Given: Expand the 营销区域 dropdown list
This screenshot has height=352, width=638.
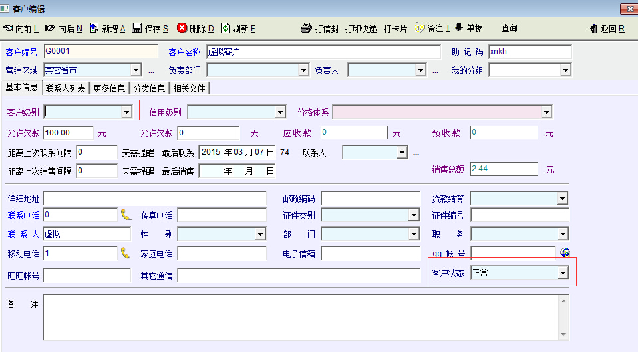Looking at the screenshot, I should click(136, 70).
